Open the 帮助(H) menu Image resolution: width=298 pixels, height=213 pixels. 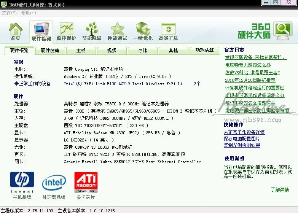29,13
